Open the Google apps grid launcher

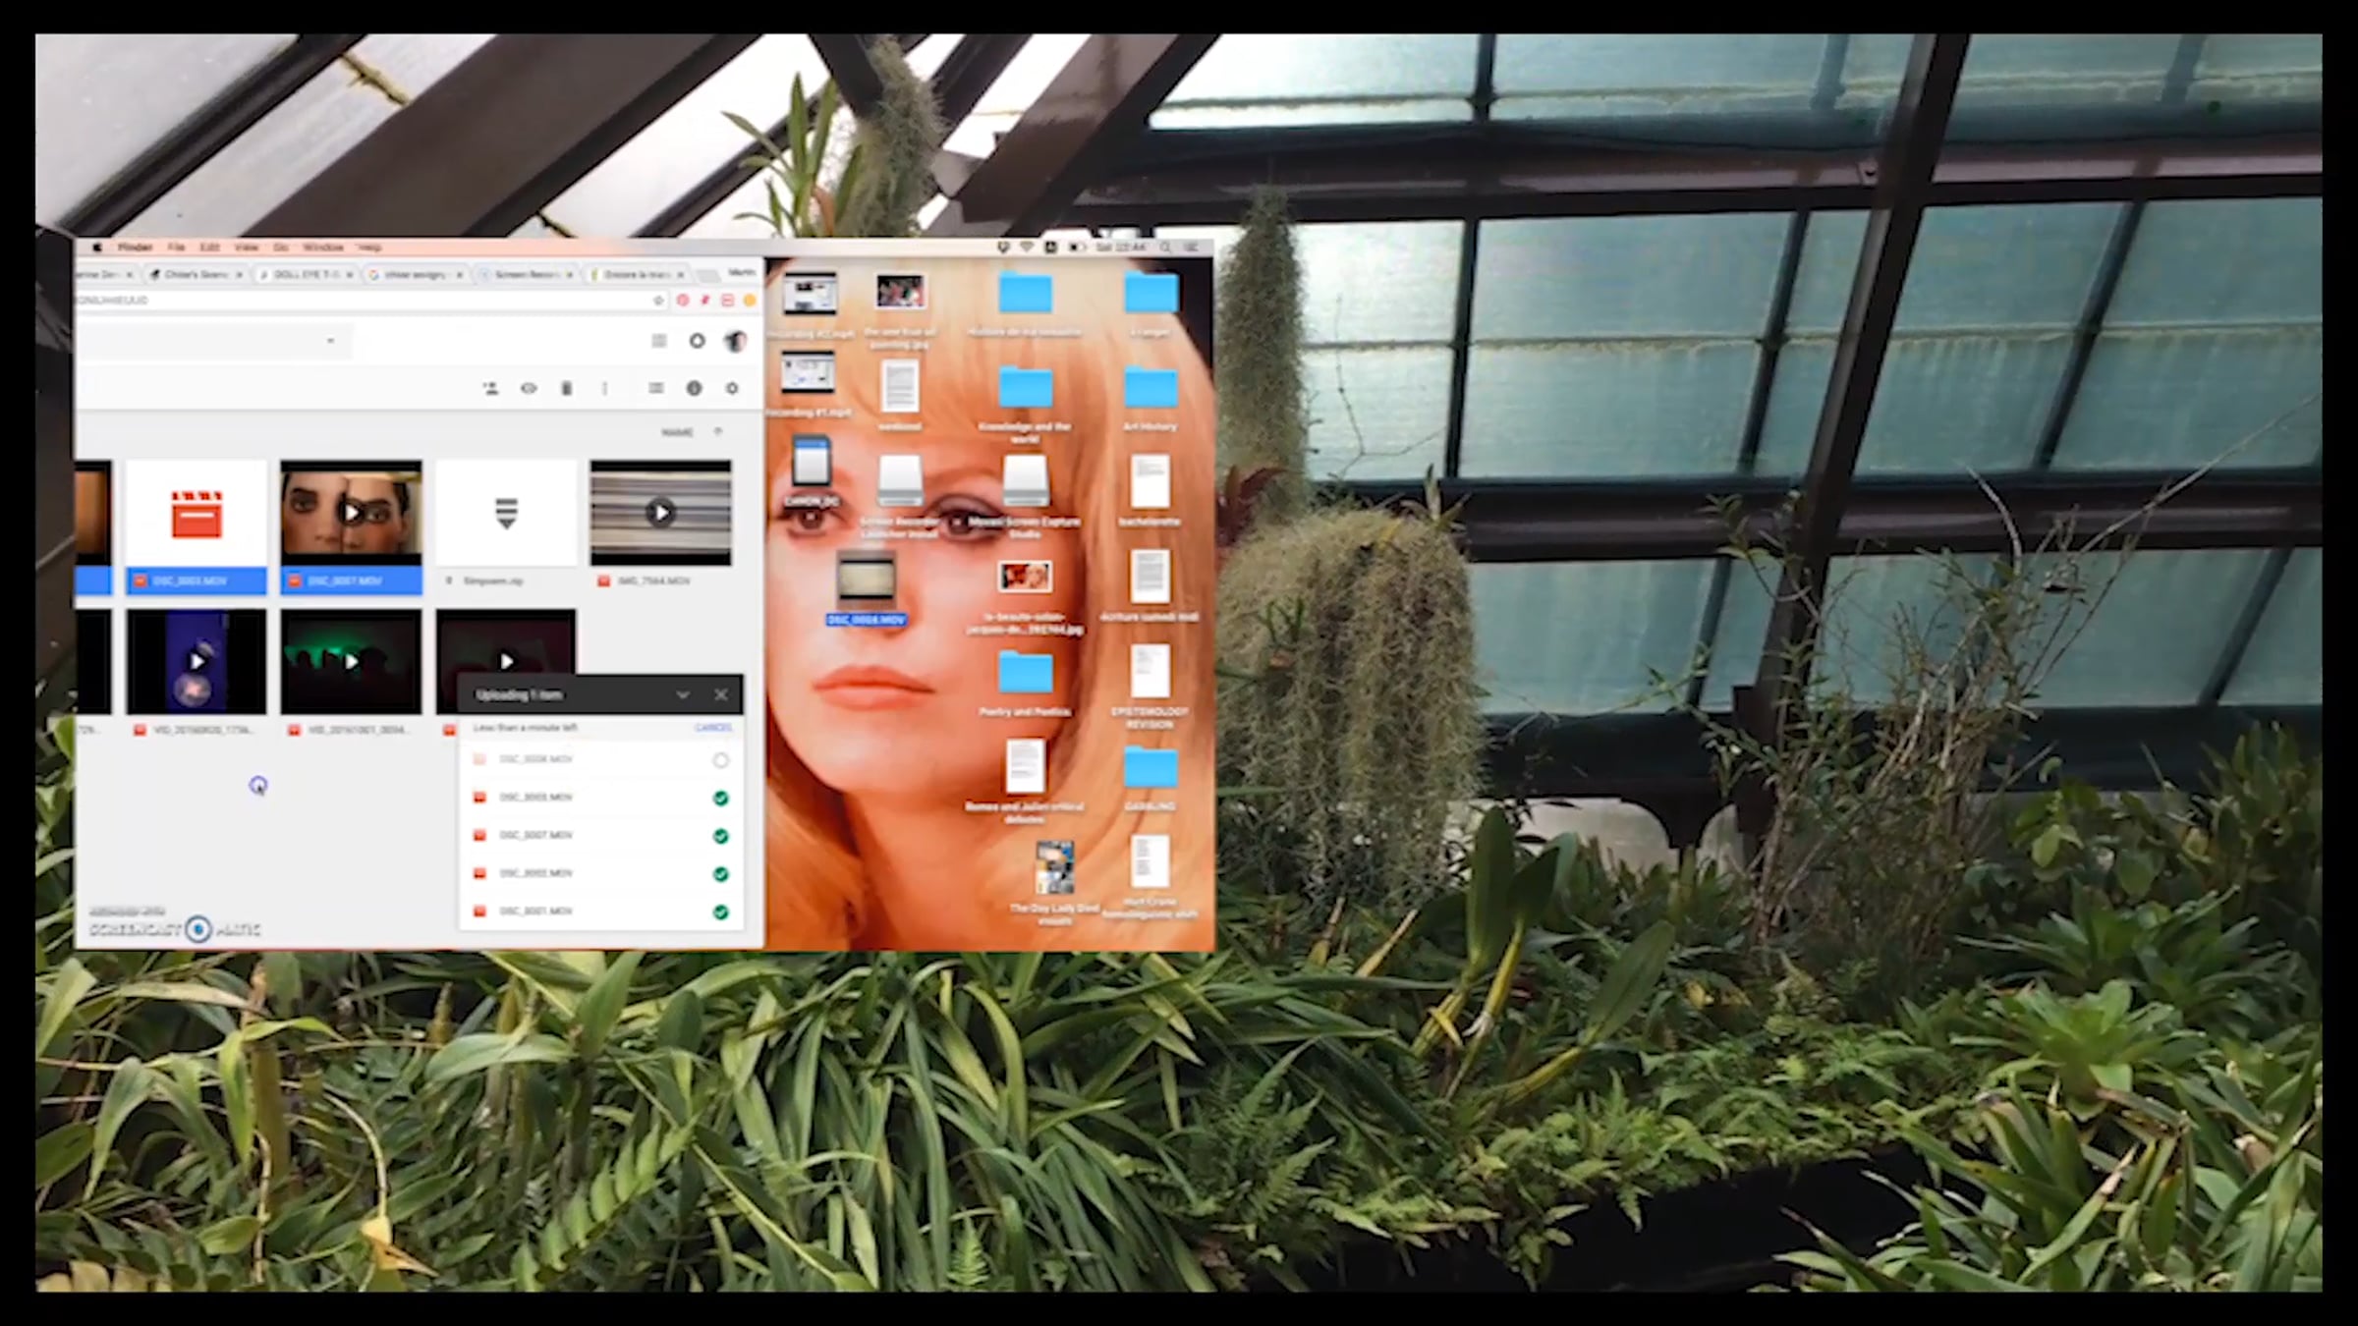(659, 341)
